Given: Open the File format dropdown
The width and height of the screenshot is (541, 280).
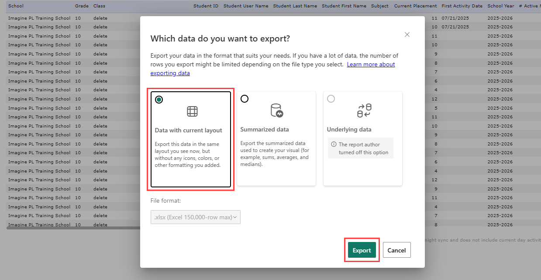Looking at the screenshot, I should point(196,217).
